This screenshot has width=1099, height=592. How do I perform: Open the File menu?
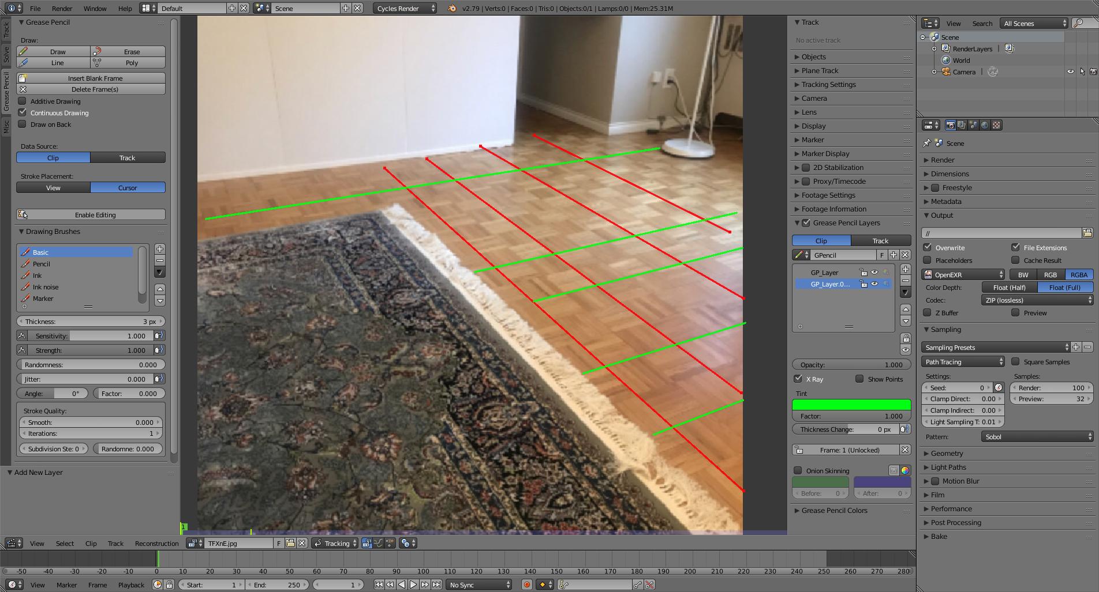click(x=35, y=8)
